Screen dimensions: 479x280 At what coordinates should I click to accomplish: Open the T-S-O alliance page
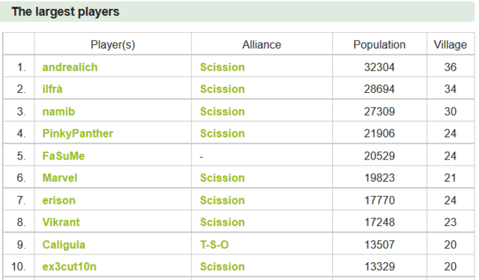[214, 245]
